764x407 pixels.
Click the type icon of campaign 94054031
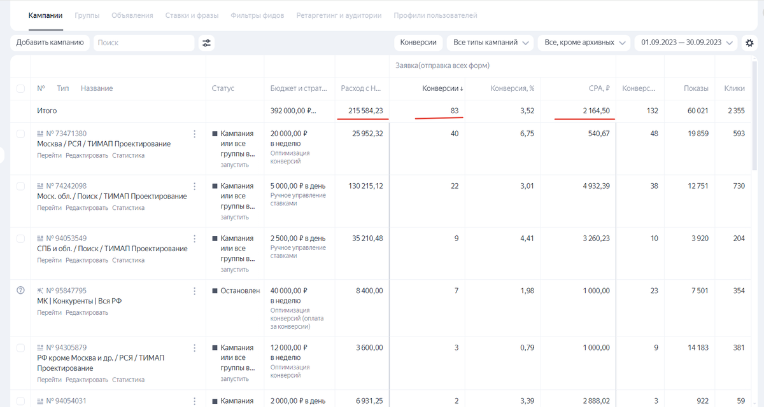[x=41, y=400]
